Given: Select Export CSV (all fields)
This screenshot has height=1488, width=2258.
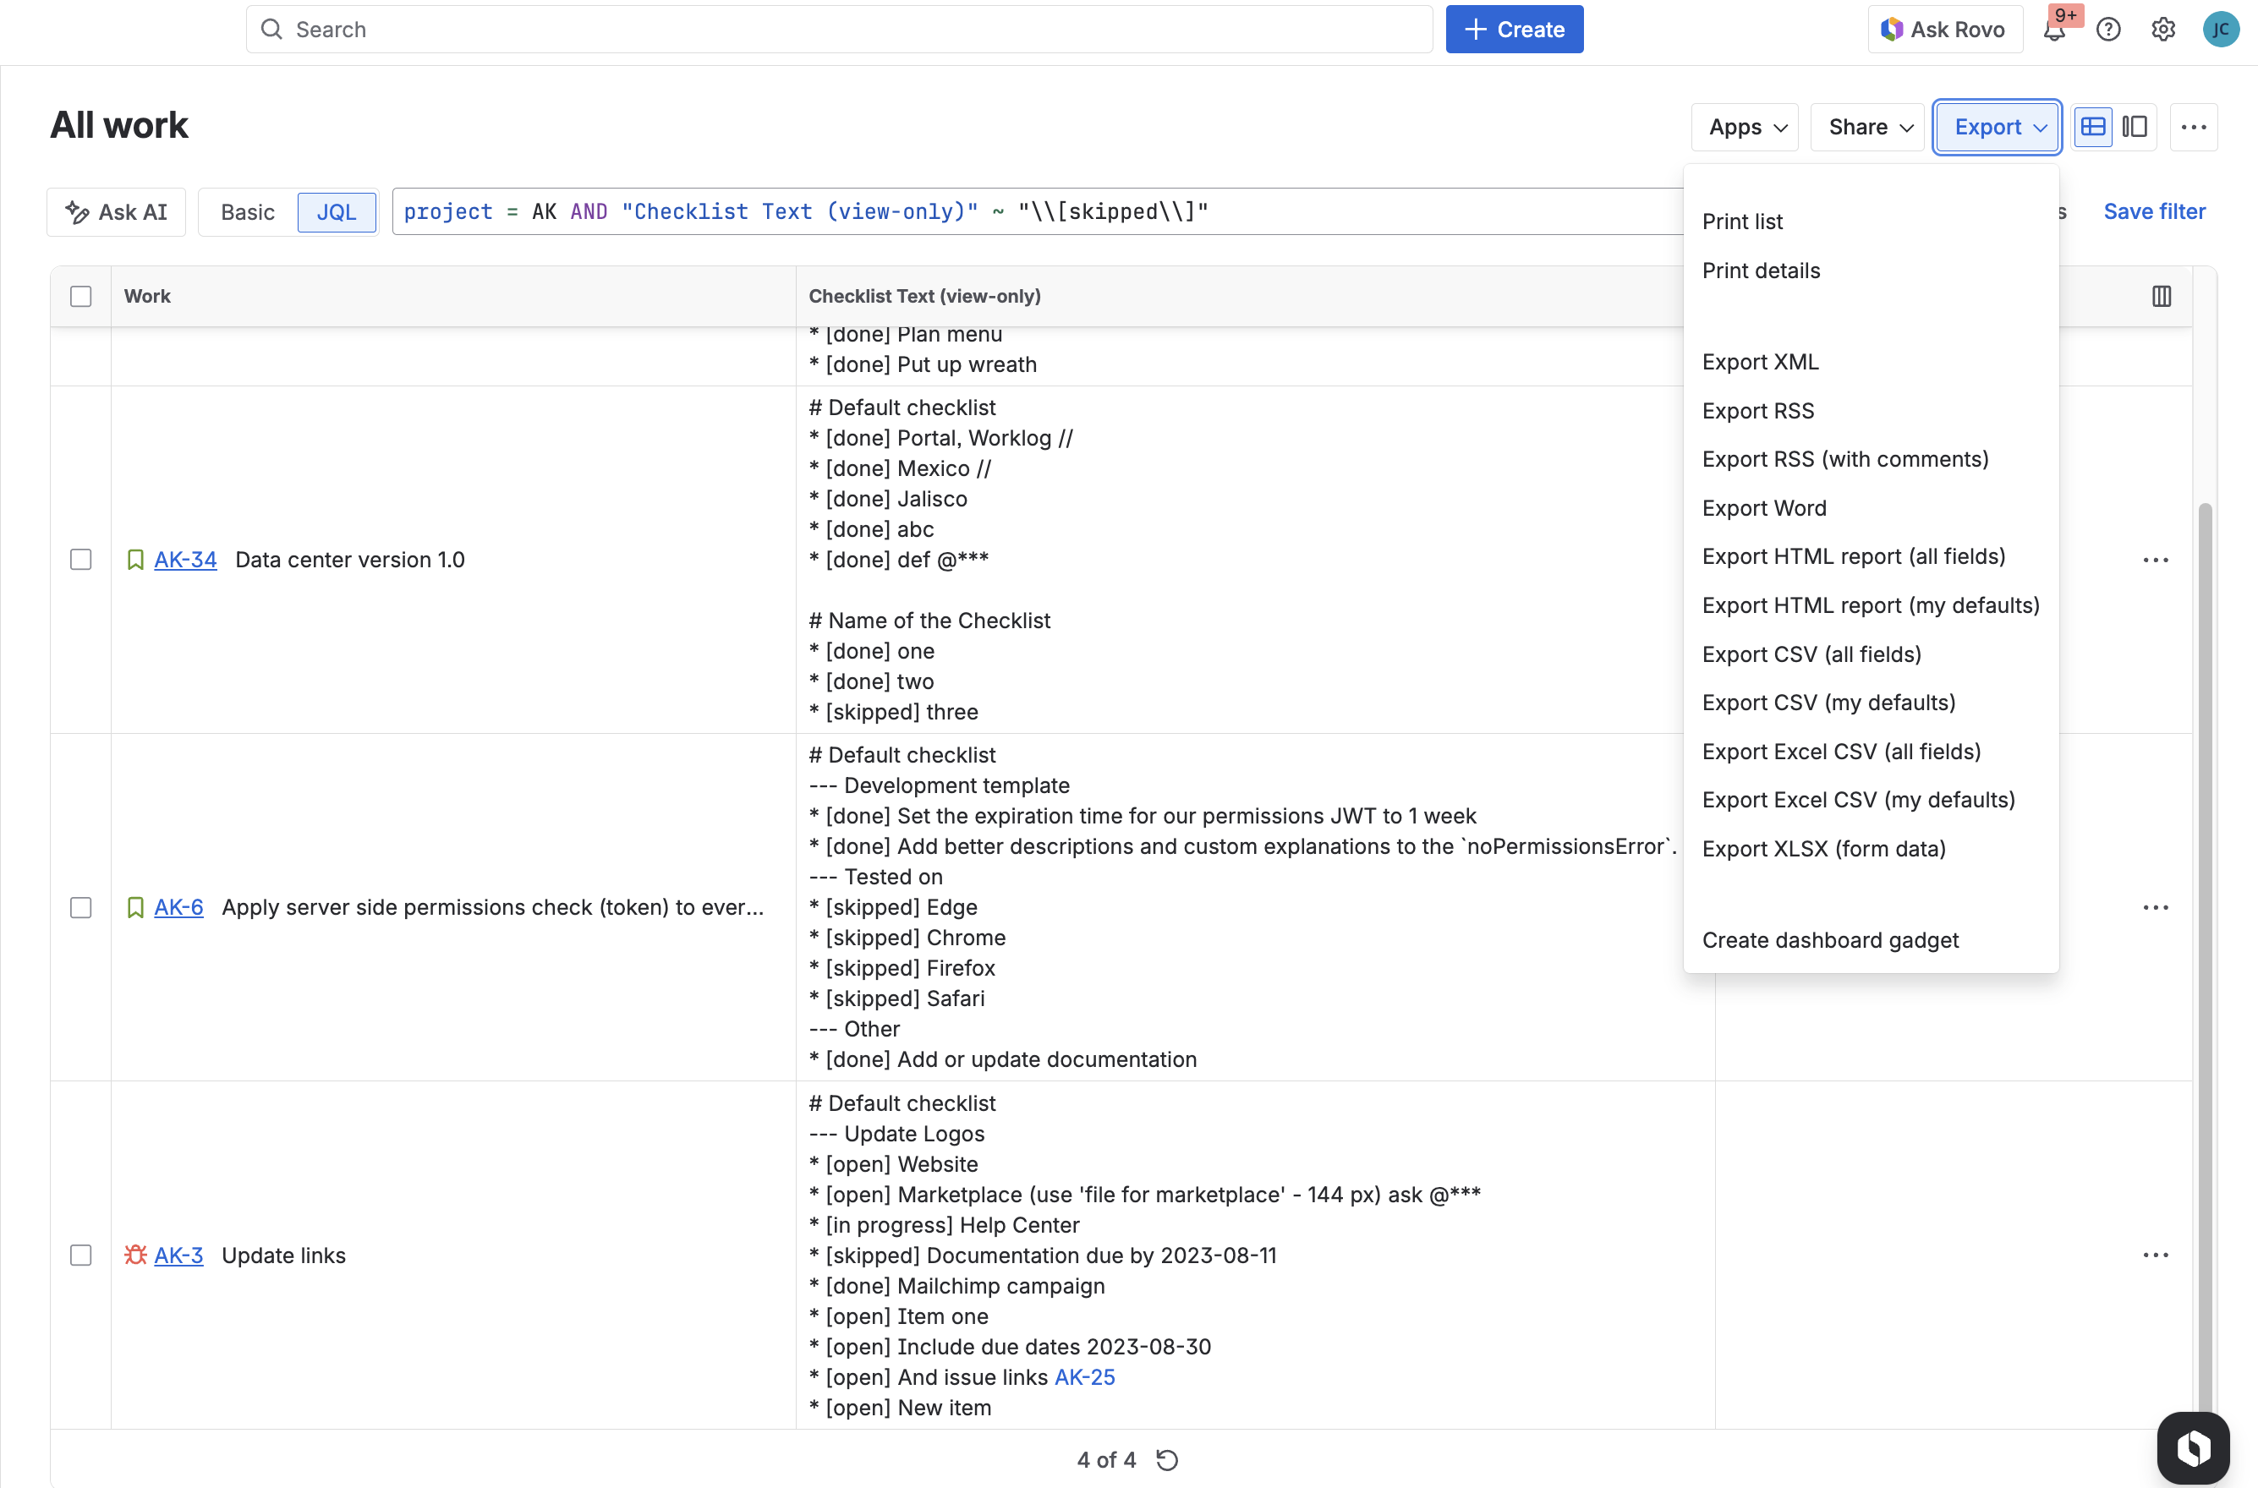Looking at the screenshot, I should coord(1811,654).
